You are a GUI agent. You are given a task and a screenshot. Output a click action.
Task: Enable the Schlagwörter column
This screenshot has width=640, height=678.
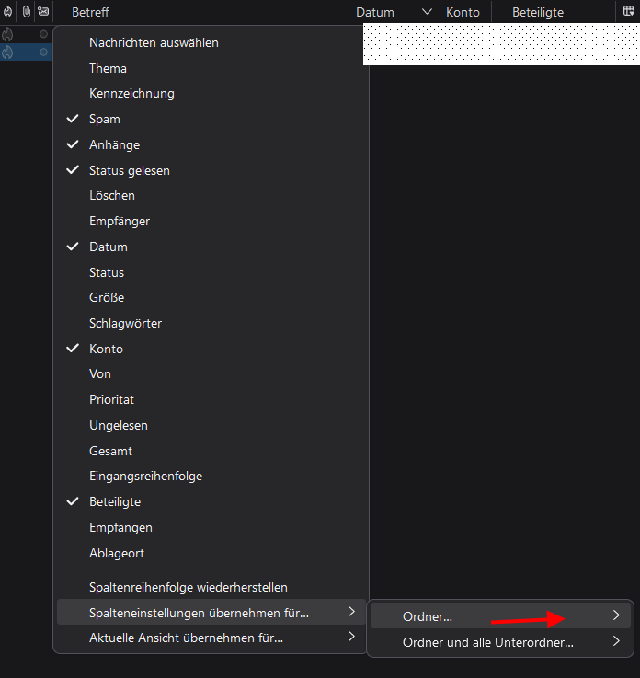[x=211, y=323]
